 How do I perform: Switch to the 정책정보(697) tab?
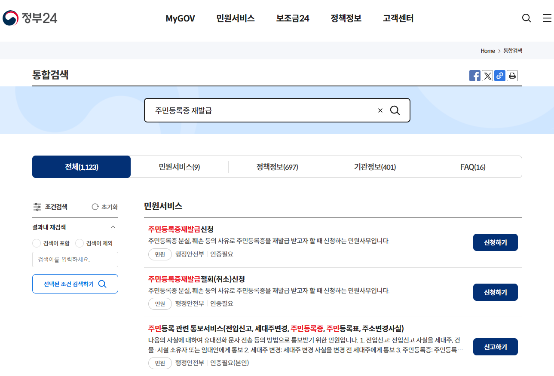coord(277,167)
